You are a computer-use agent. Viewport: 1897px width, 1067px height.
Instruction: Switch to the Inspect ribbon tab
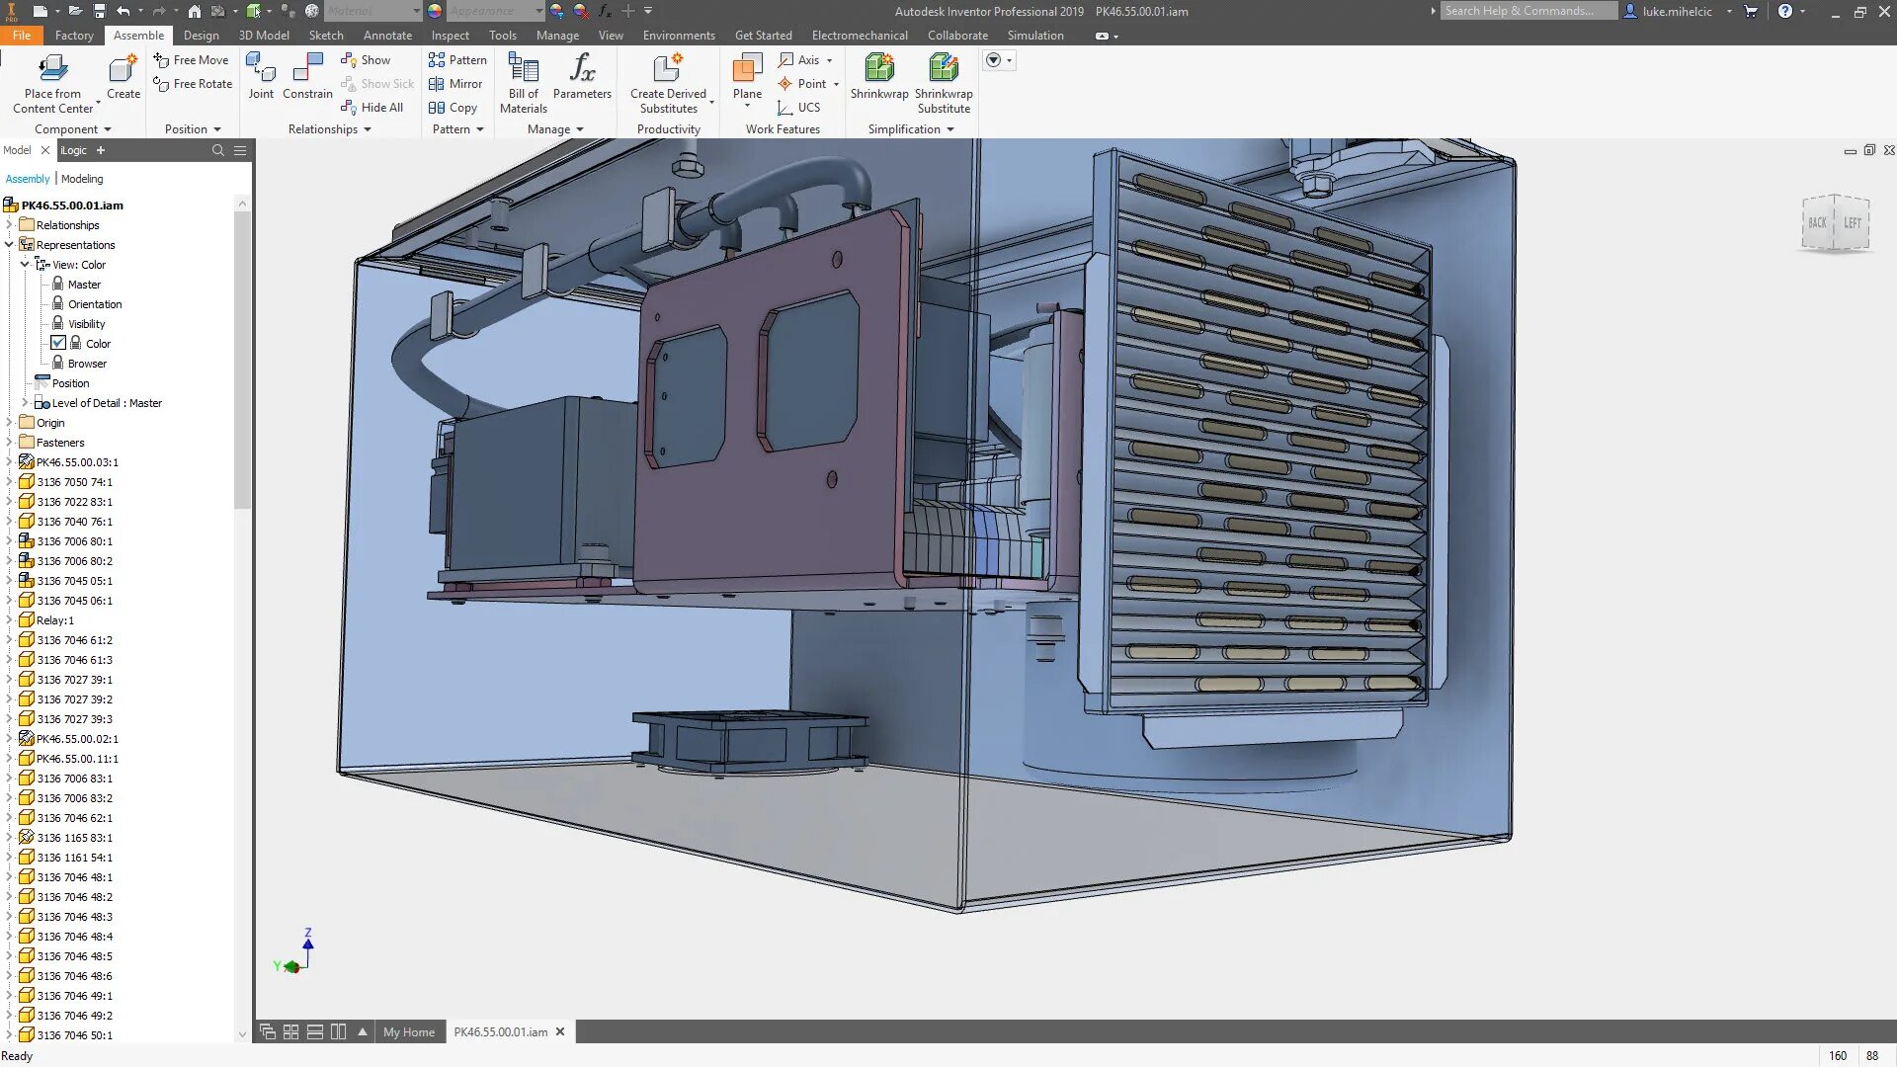(450, 36)
